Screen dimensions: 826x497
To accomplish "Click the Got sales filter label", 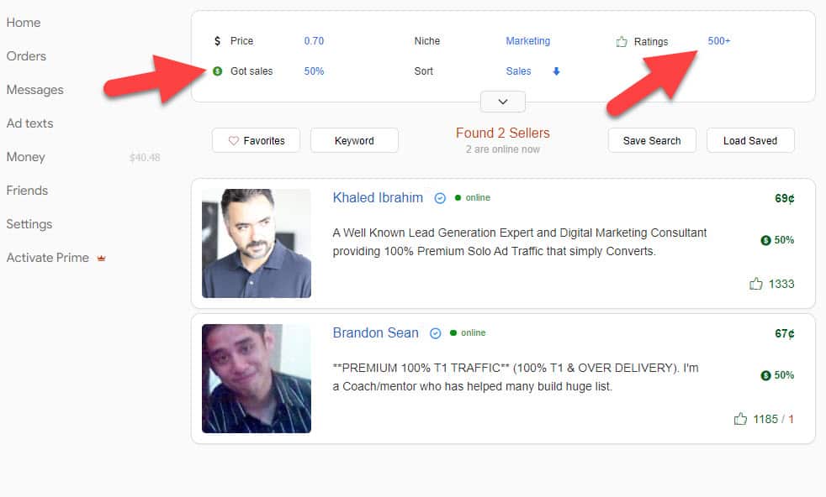I will coord(252,71).
